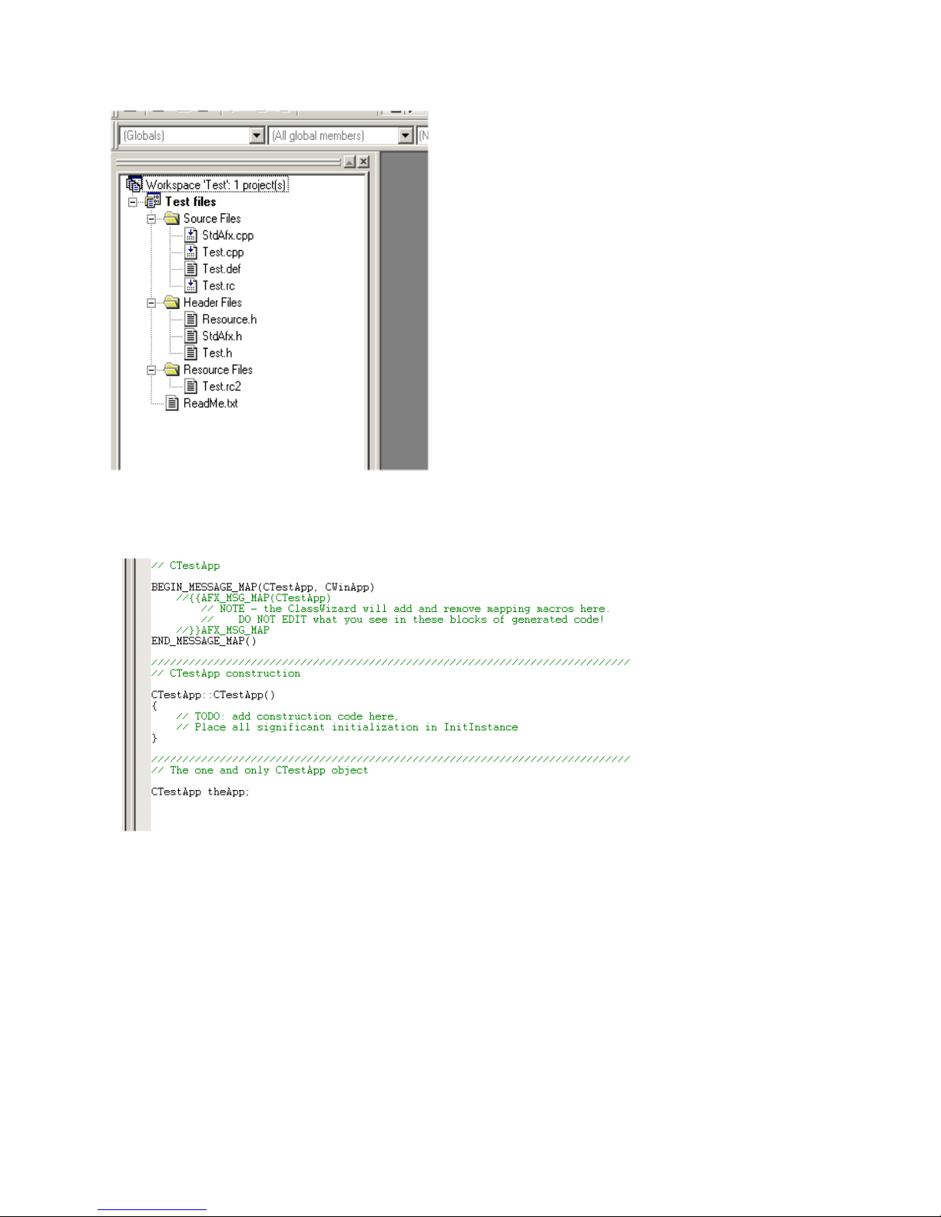Collapse the Test files project node
This screenshot has width=941, height=1217.
pyautogui.click(x=133, y=202)
